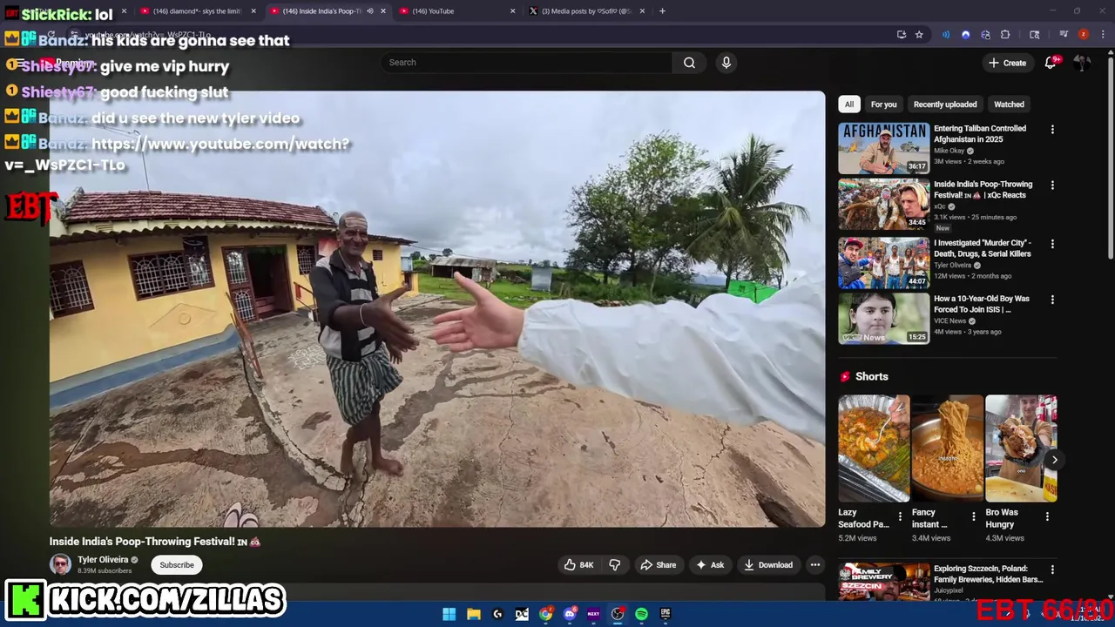Select the Recently uploaded filter chip
Image resolution: width=1115 pixels, height=627 pixels.
point(945,104)
